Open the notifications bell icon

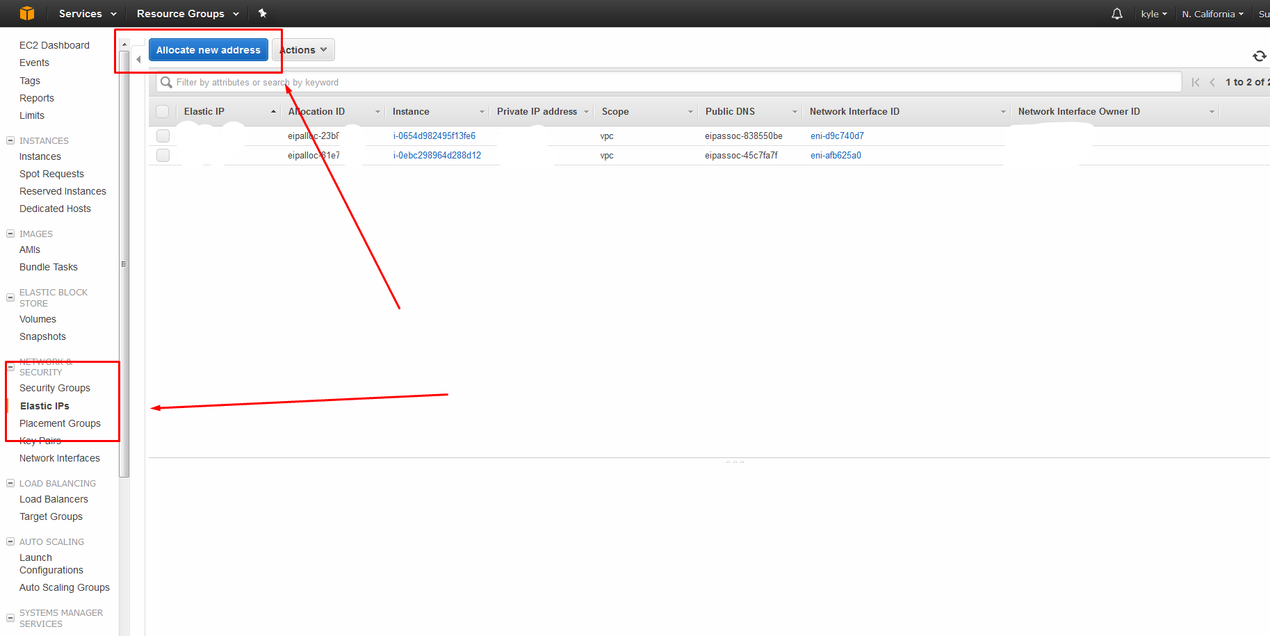tap(1117, 14)
